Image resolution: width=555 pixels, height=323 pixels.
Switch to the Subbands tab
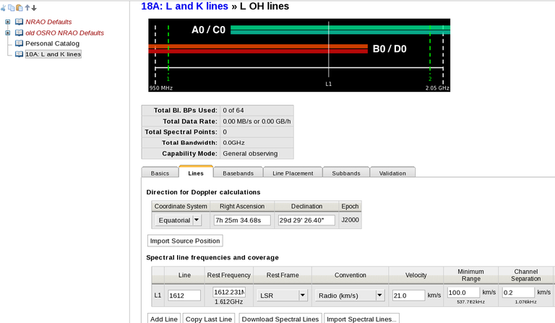pyautogui.click(x=346, y=173)
